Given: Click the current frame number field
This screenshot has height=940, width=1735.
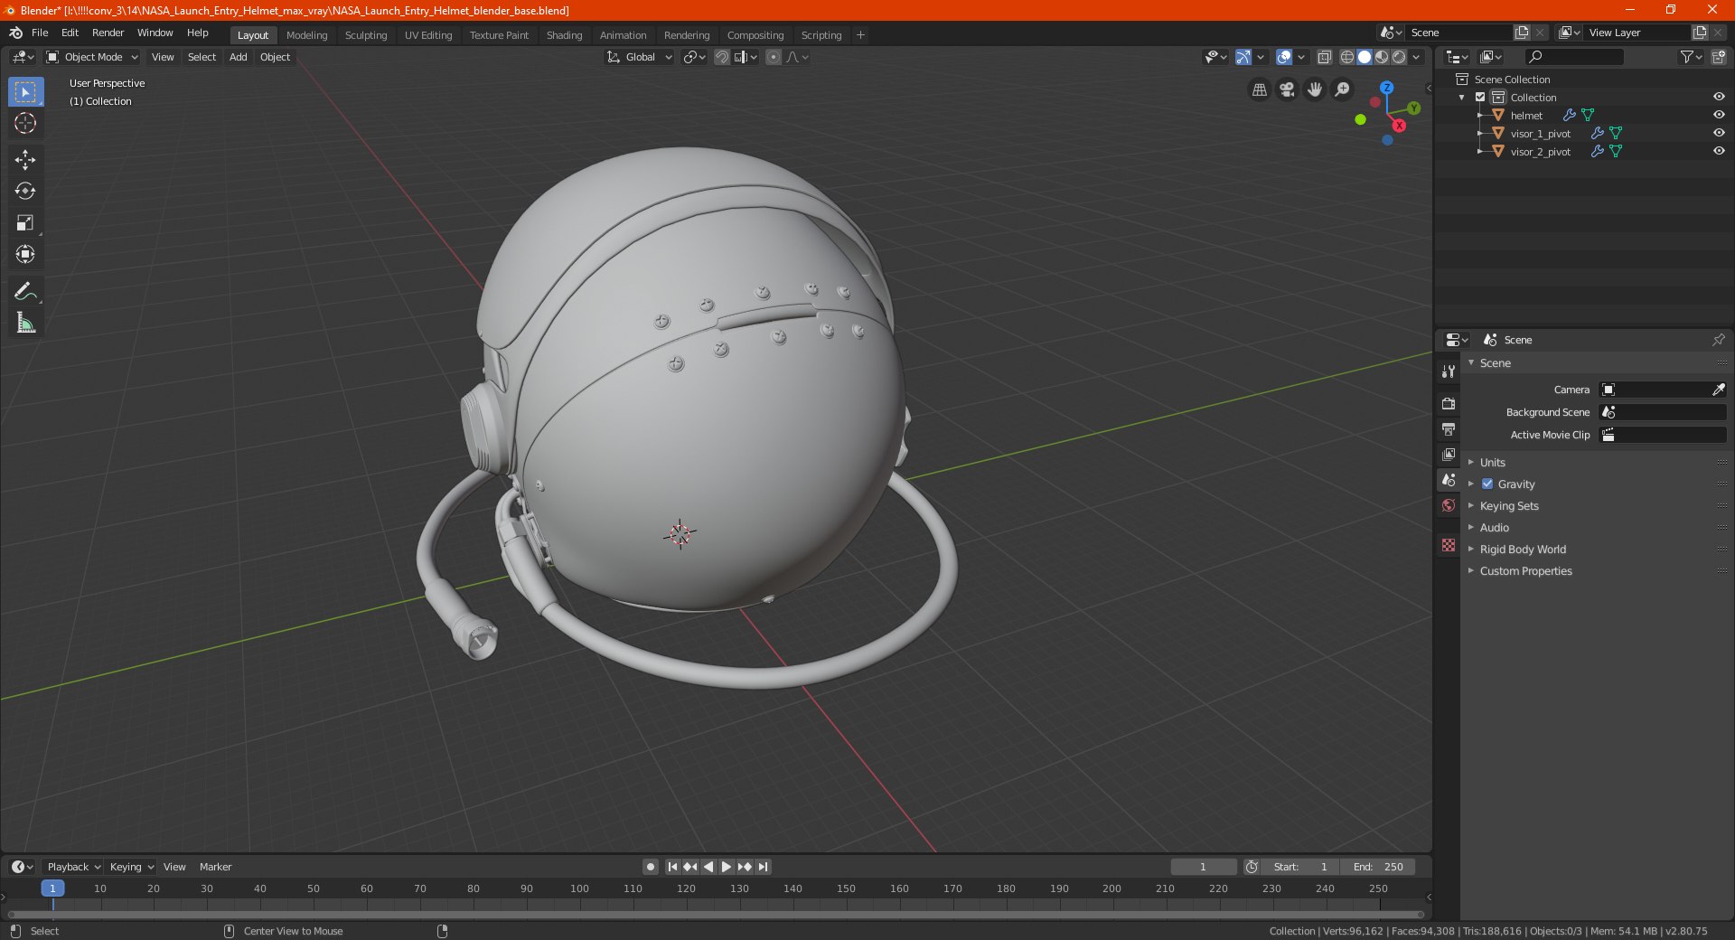Looking at the screenshot, I should [x=1203, y=867].
